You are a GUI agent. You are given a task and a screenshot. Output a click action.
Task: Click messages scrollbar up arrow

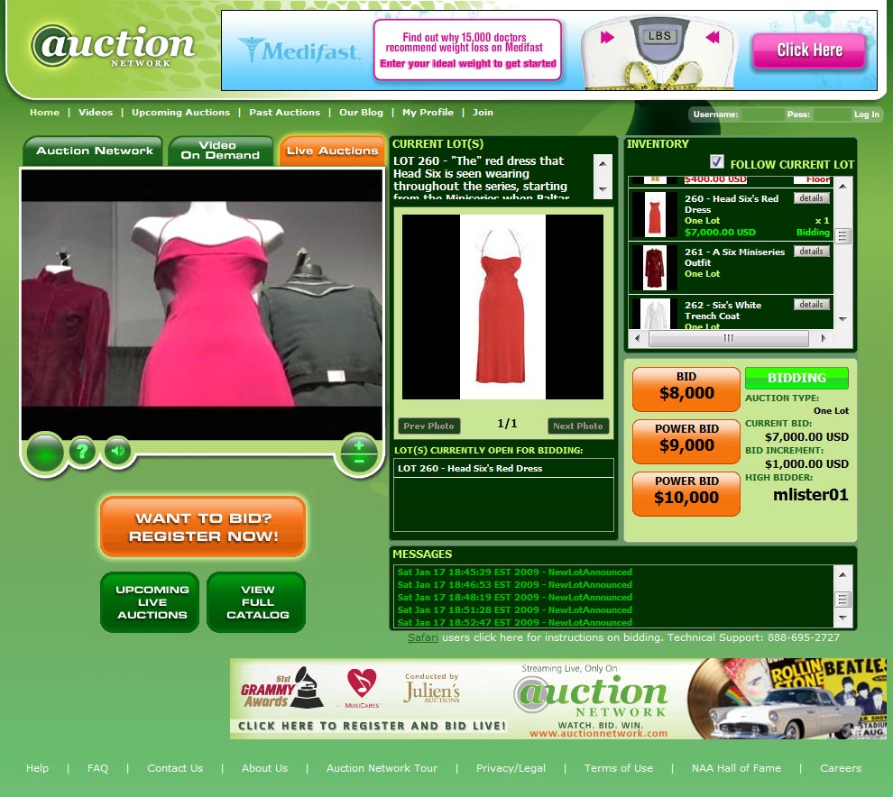[842, 574]
